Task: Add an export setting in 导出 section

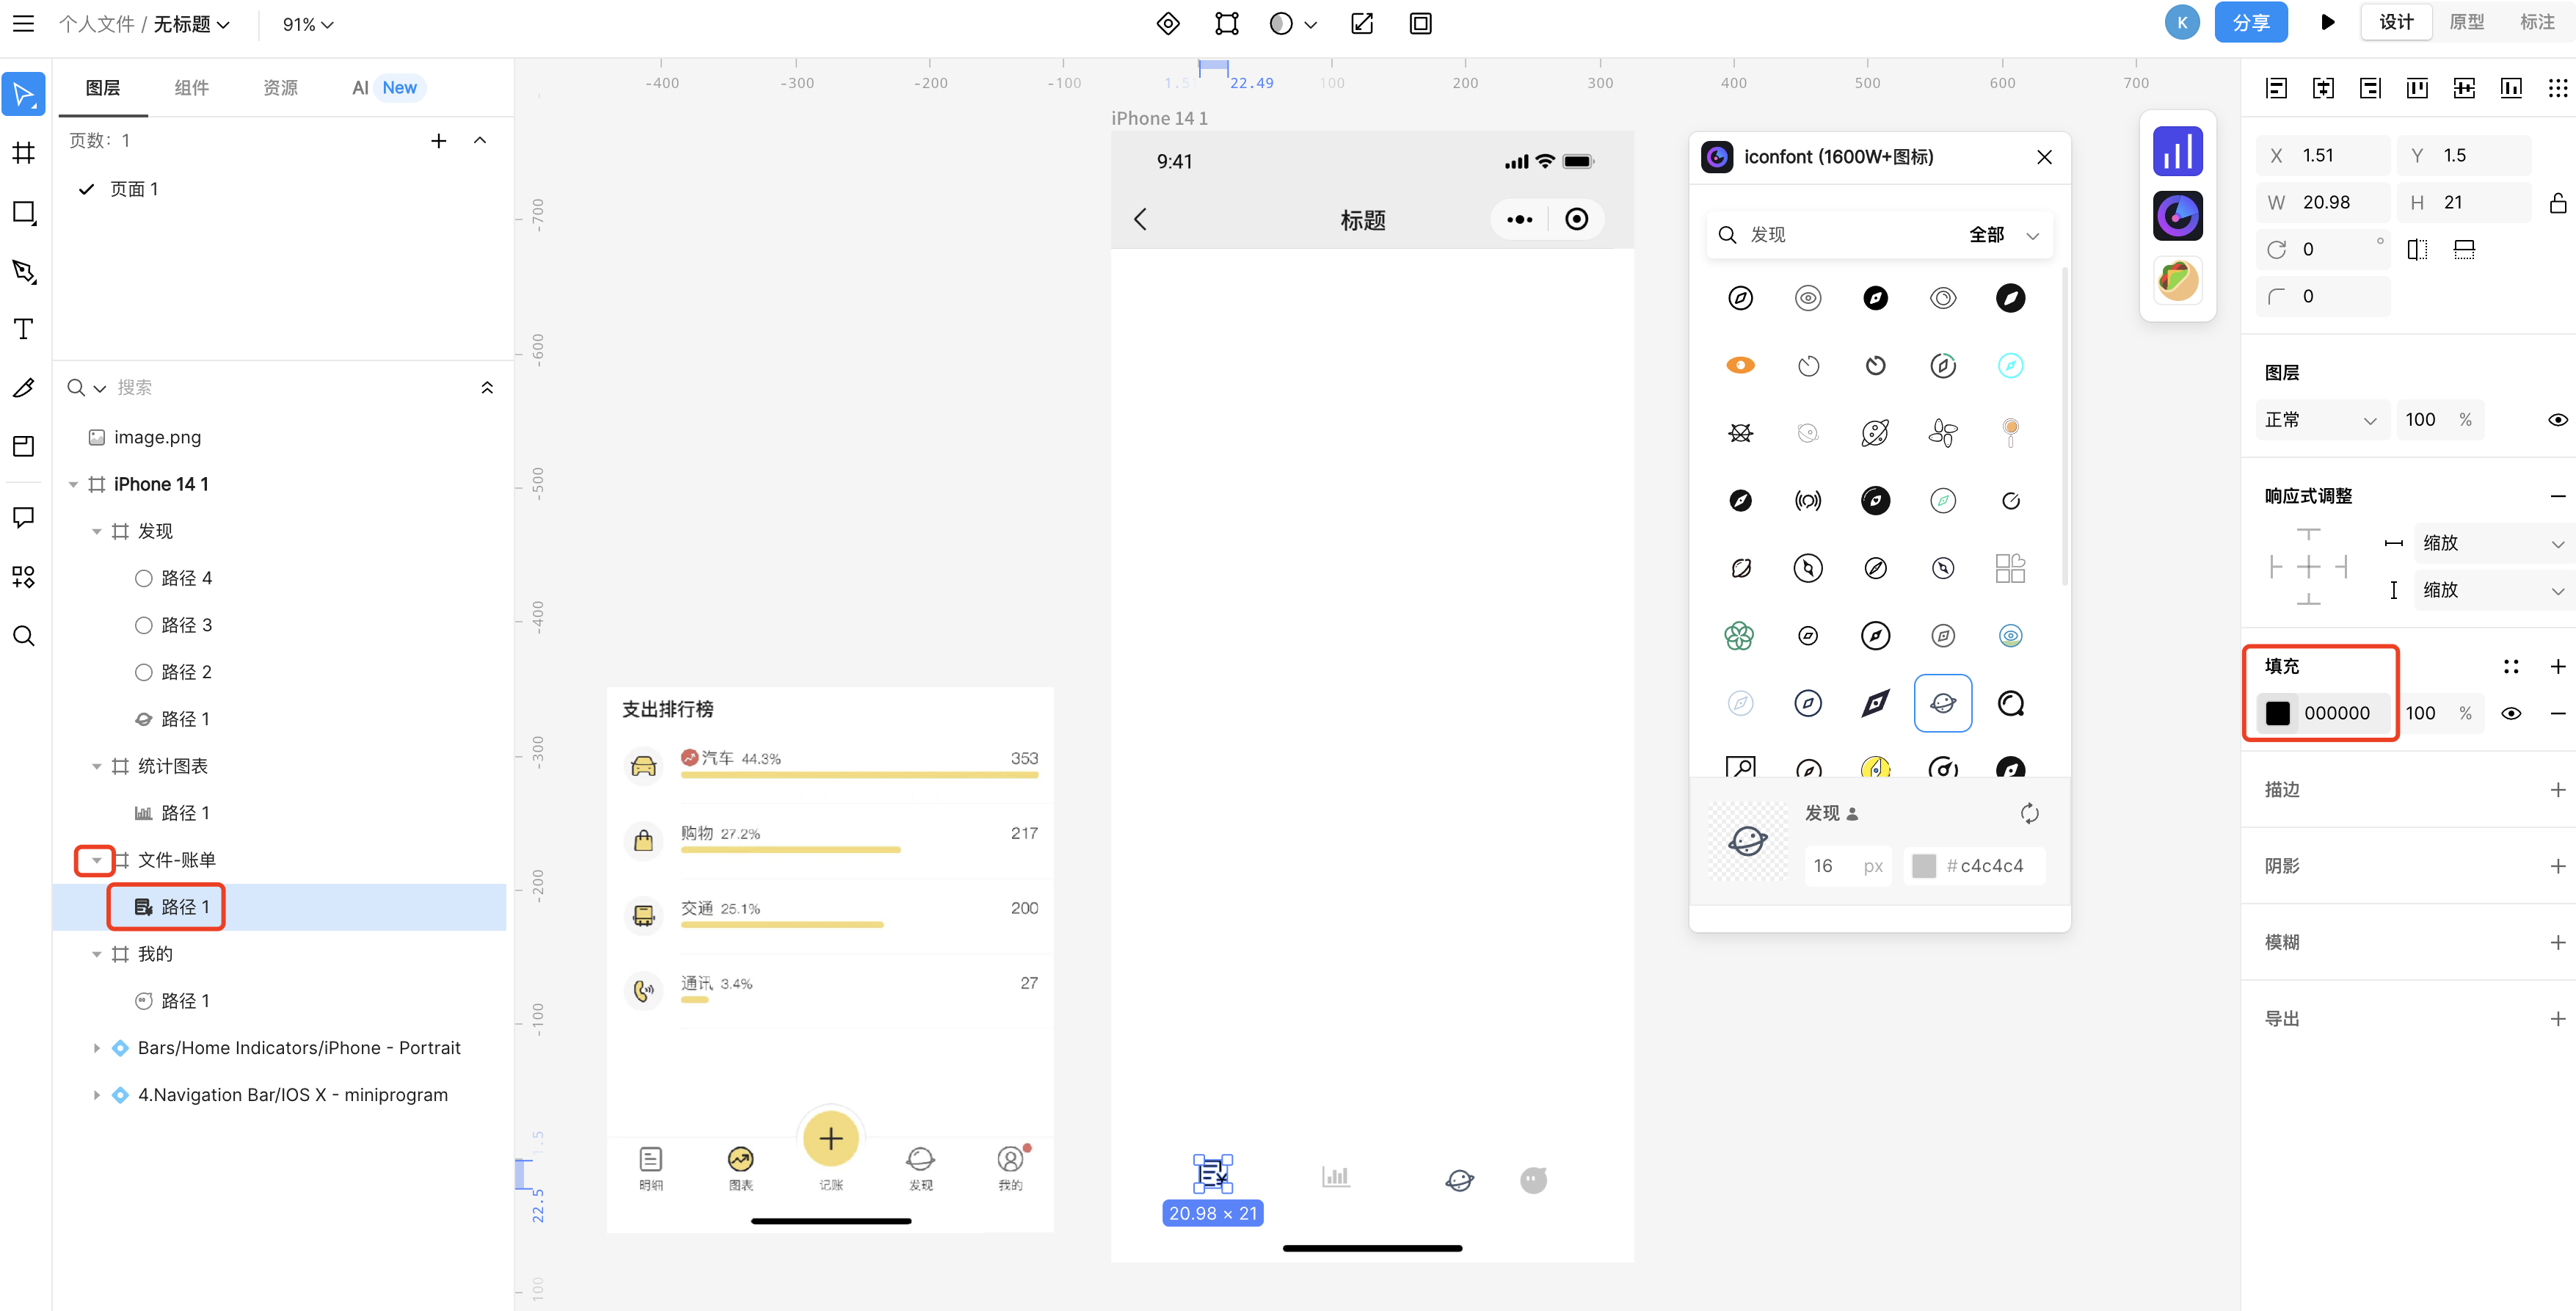Action: click(x=2557, y=1019)
